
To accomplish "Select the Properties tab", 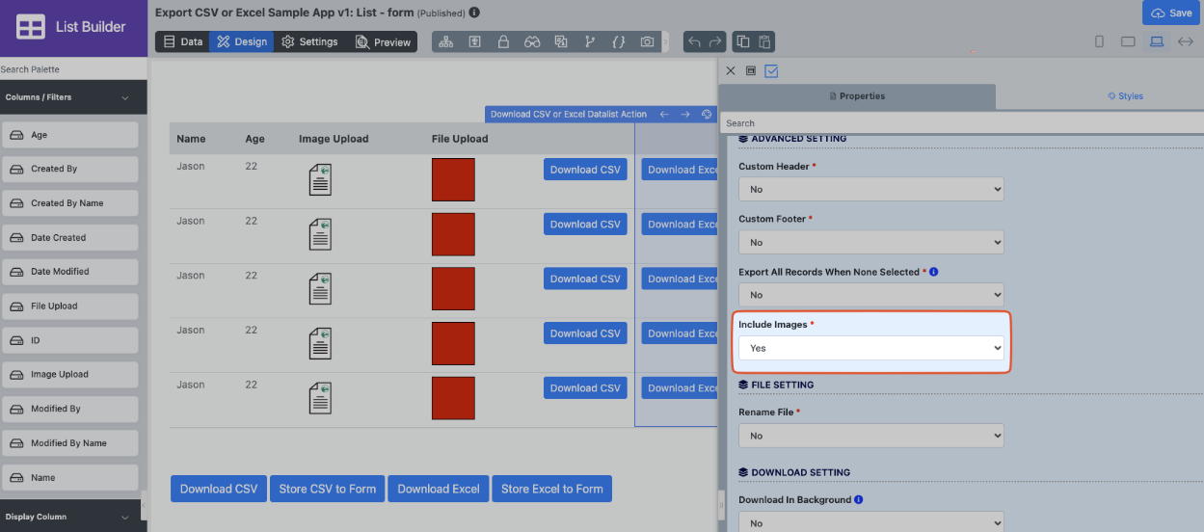I will 857,96.
